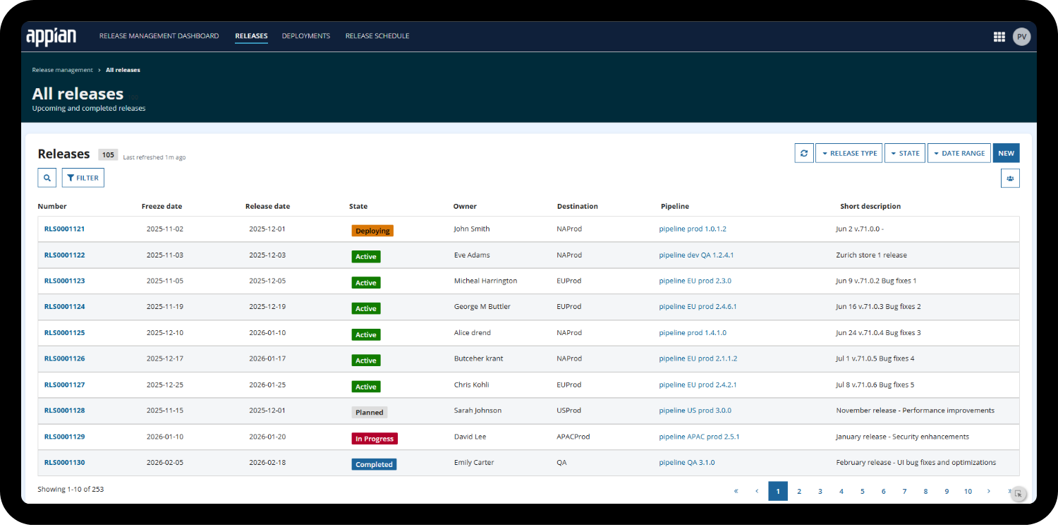The width and height of the screenshot is (1058, 527).
Task: Click the Planned state badge
Action: pos(370,413)
